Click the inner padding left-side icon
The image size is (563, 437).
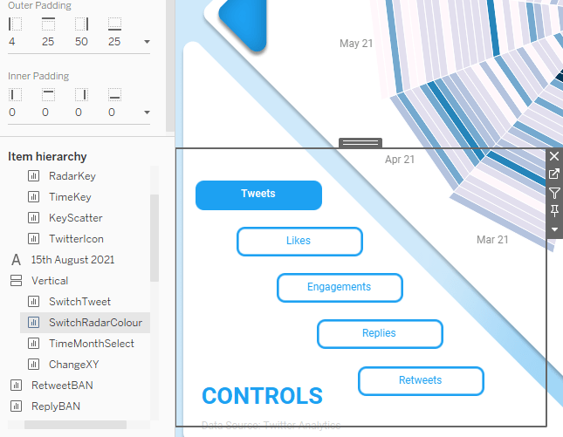tap(15, 94)
